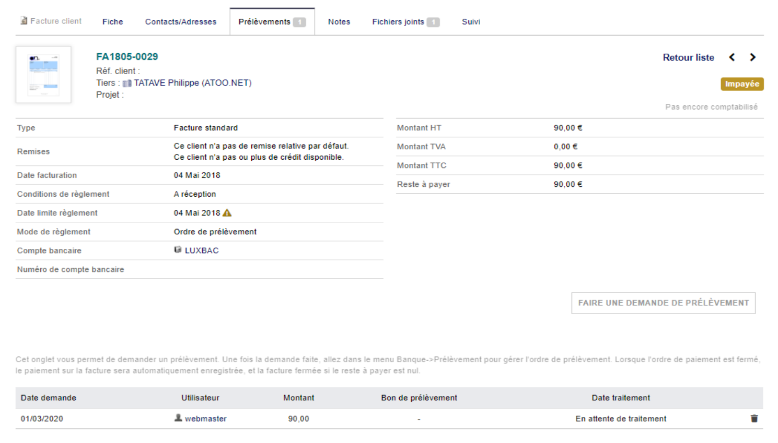
Task: Click the Impayée status badge
Action: [x=742, y=84]
